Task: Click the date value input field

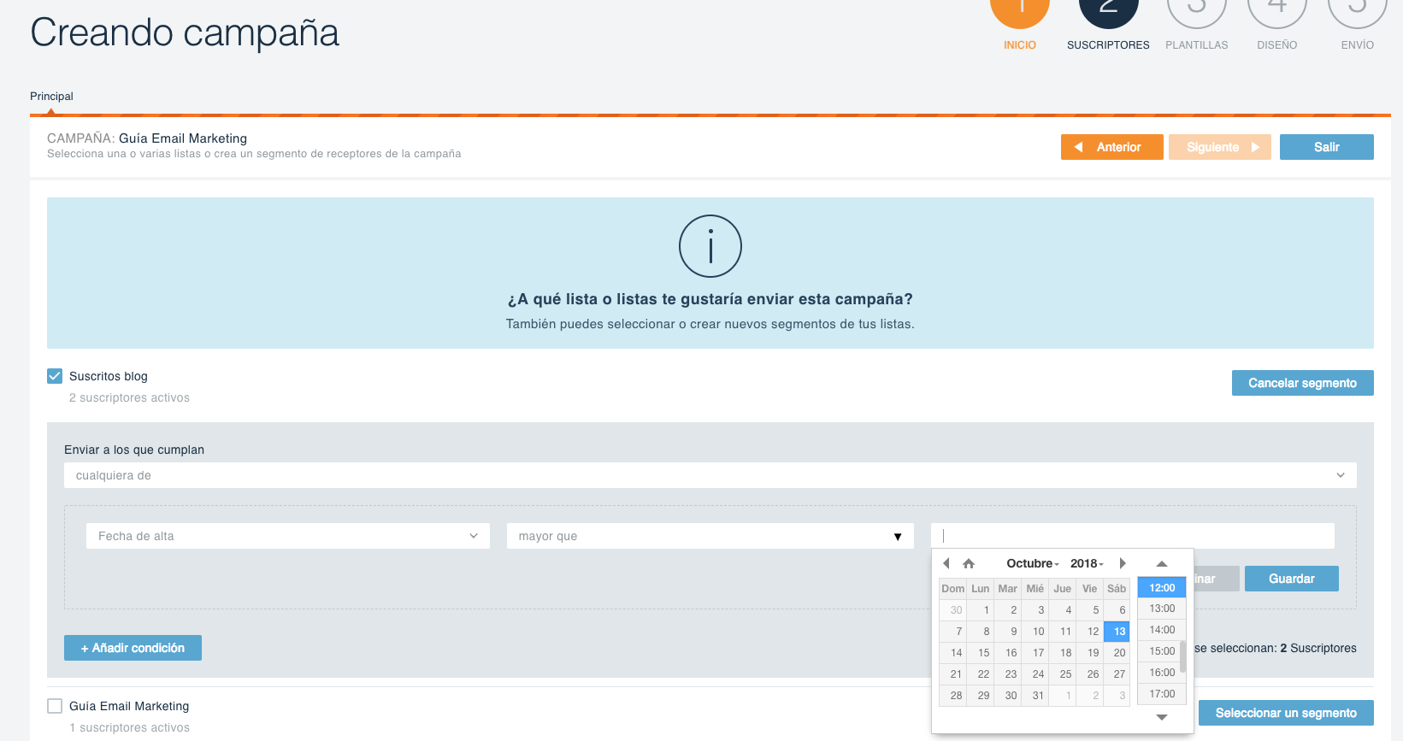Action: tap(1133, 536)
